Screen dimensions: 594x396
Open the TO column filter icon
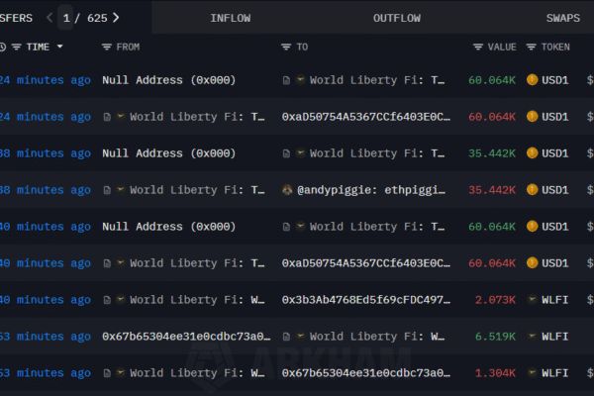point(286,47)
